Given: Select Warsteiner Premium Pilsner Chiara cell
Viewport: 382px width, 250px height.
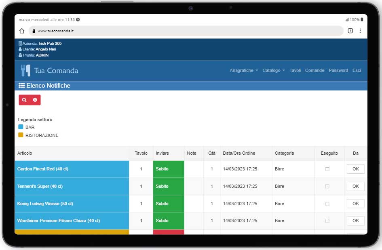Looking at the screenshot, I should pyautogui.click(x=72, y=221).
